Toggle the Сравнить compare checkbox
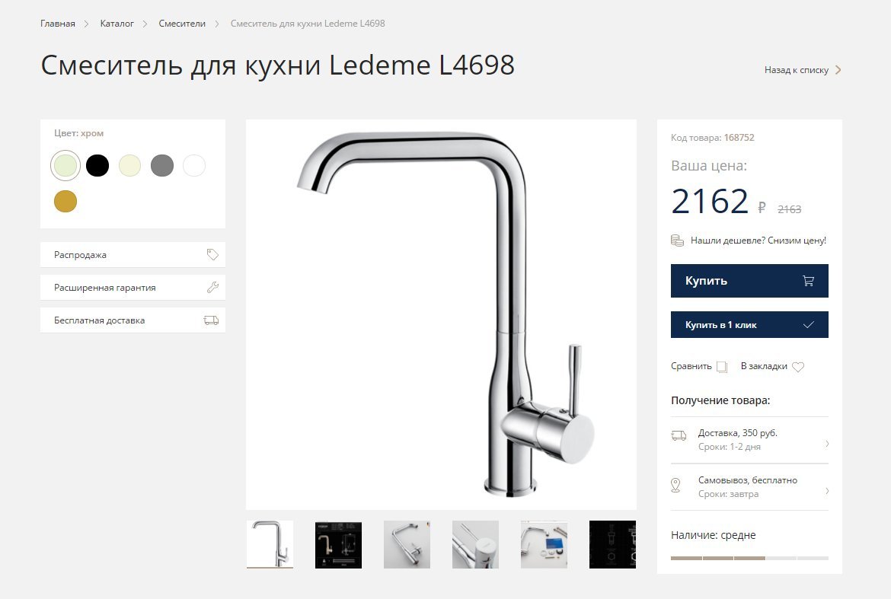Image resolution: width=891 pixels, height=599 pixels. click(722, 367)
